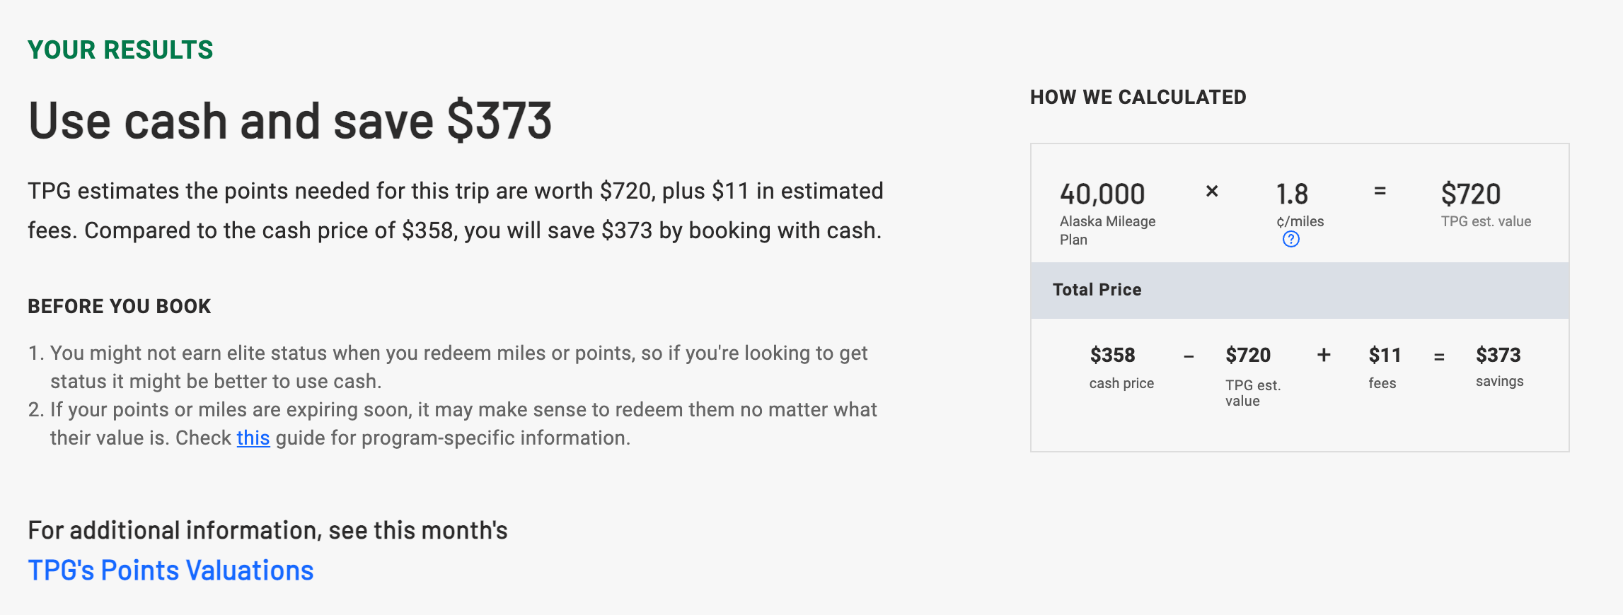Click the minus sign after cash price
The image size is (1623, 615).
(x=1189, y=357)
